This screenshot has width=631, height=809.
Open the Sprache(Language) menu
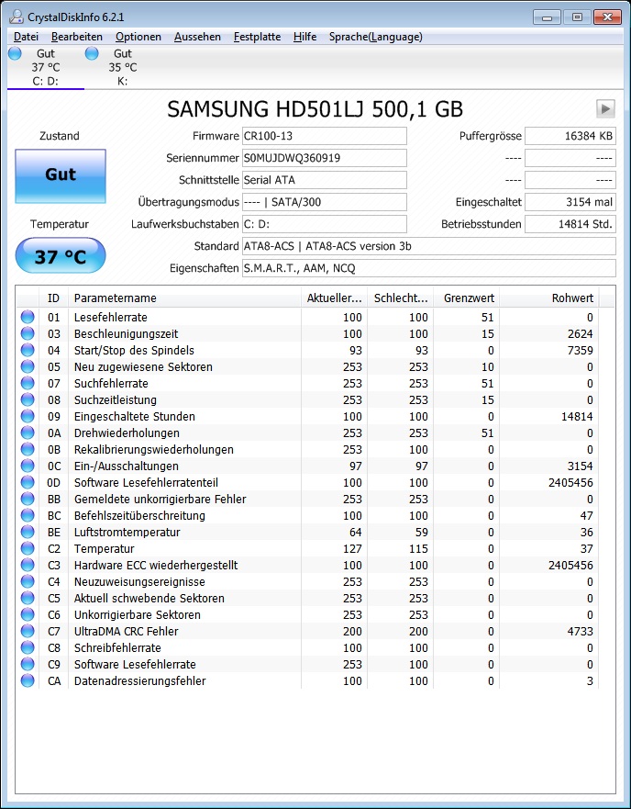click(x=376, y=37)
